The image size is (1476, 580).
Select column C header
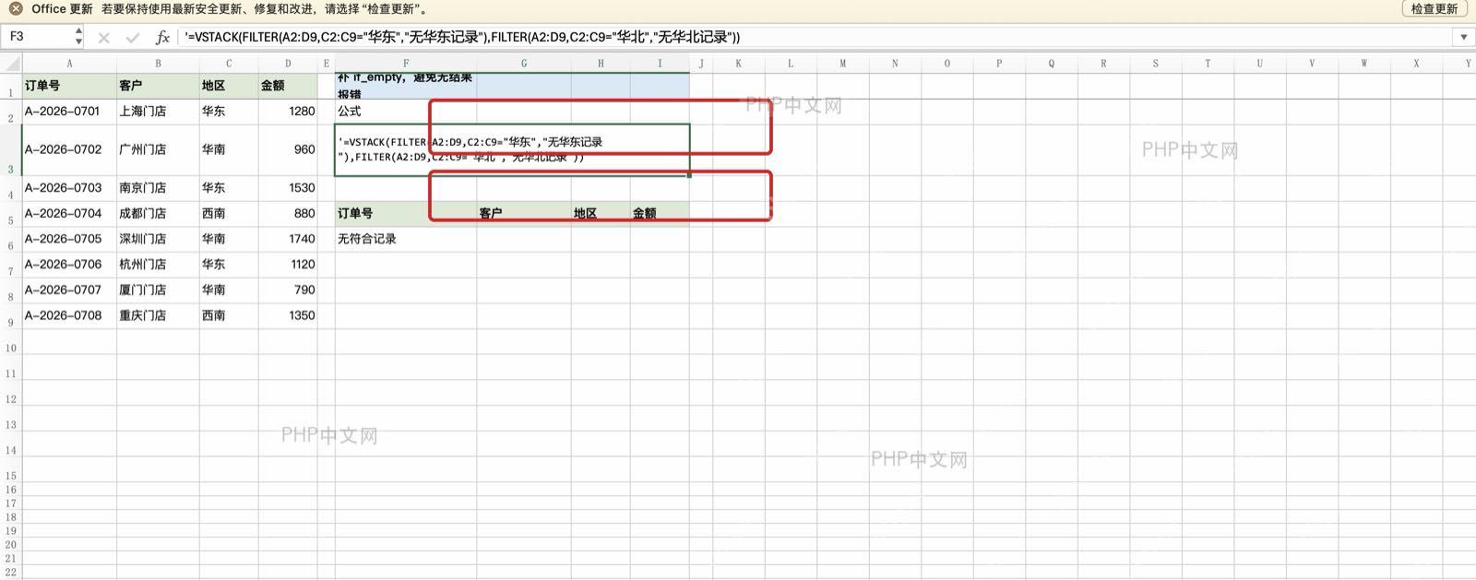(229, 64)
